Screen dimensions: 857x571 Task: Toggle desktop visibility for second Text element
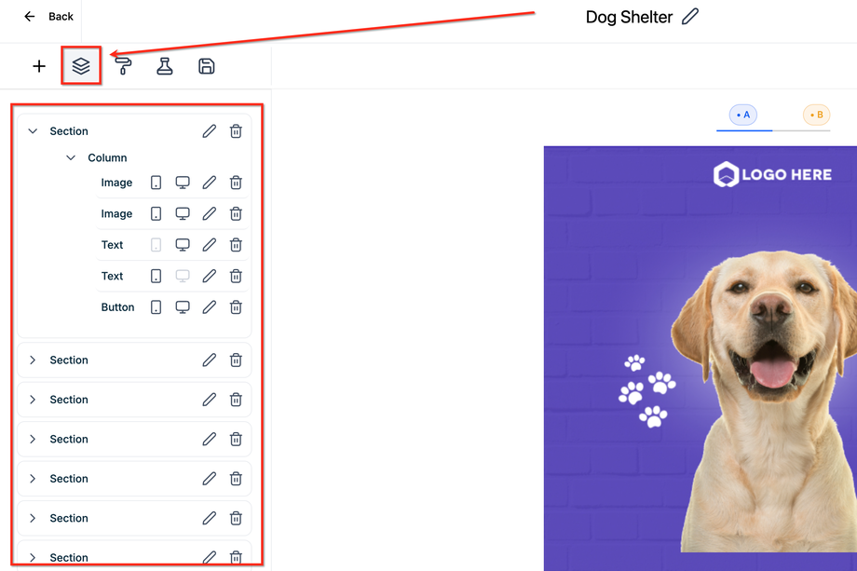(x=183, y=276)
